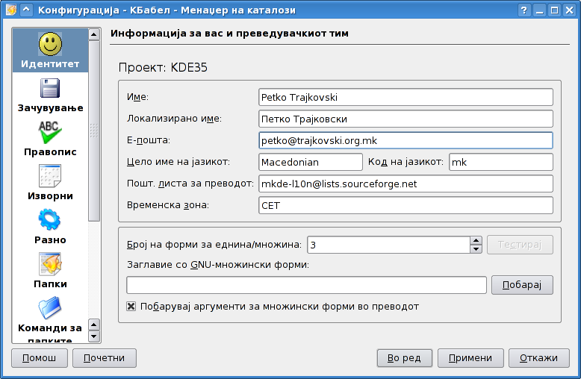The width and height of the screenshot is (581, 379).
Task: Click the language code field mk
Action: (501, 162)
